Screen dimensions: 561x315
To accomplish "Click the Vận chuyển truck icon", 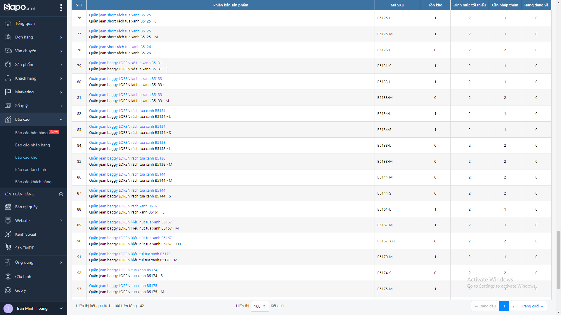I will point(8,51).
